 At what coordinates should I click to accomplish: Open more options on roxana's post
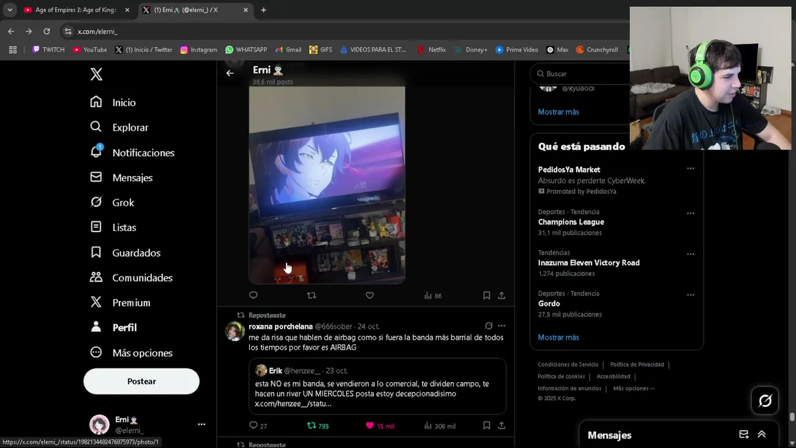pos(501,326)
